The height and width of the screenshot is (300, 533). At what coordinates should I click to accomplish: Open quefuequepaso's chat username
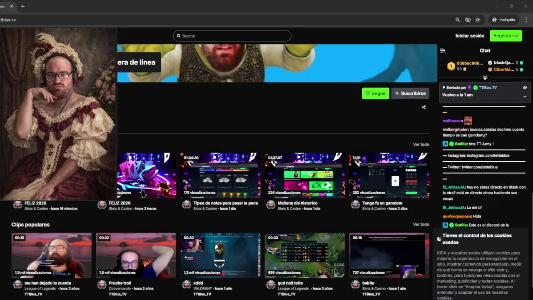point(456,216)
